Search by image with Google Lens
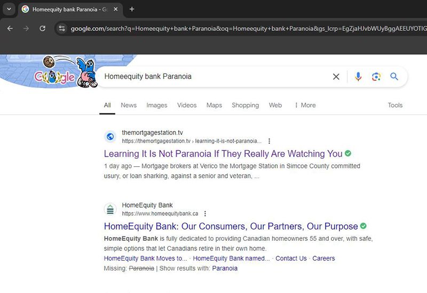The width and height of the screenshot is (427, 293). [x=376, y=77]
